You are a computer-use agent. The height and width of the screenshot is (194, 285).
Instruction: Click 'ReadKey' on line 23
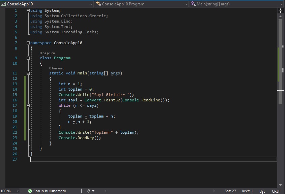coord(86,138)
